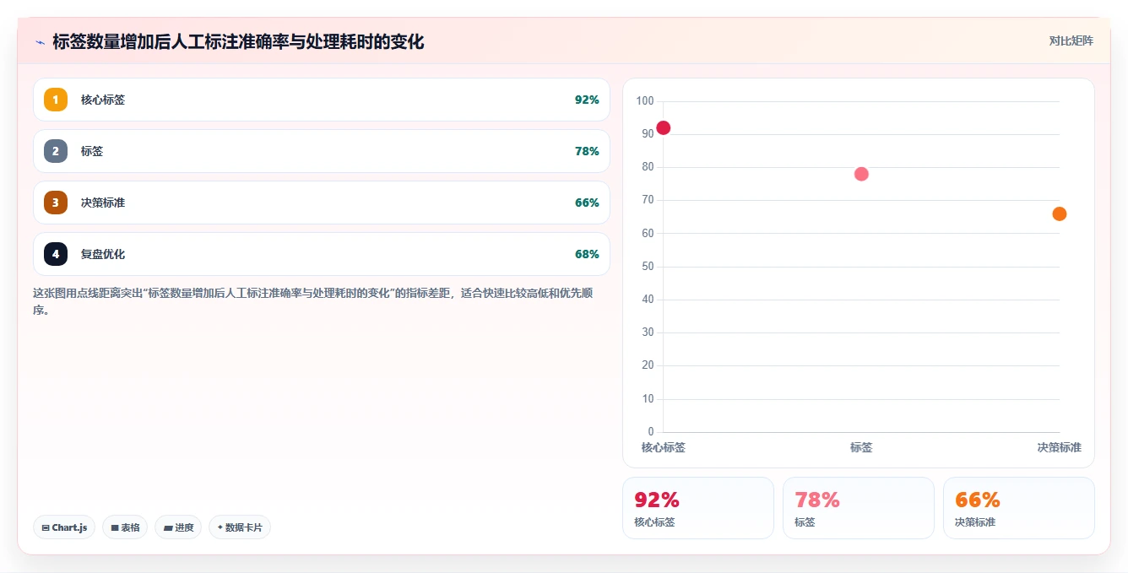Click the 核心标签 x-axis label

pyautogui.click(x=663, y=447)
